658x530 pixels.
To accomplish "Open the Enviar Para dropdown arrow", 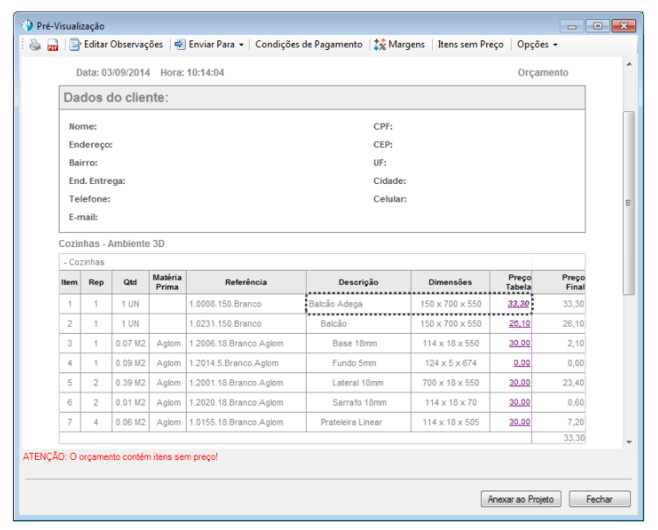I will [241, 45].
